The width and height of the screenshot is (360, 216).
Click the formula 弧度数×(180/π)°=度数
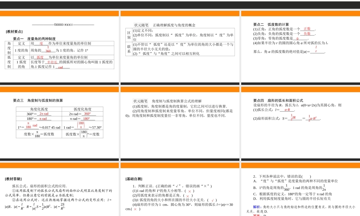82,134
